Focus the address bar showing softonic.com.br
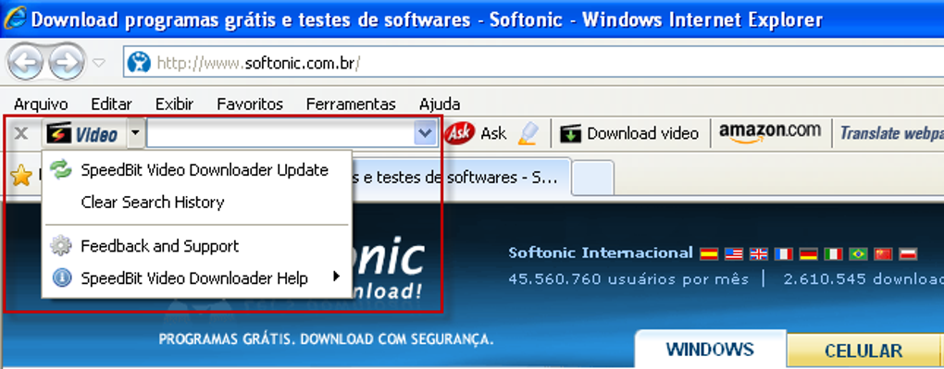The image size is (944, 369). (x=533, y=62)
